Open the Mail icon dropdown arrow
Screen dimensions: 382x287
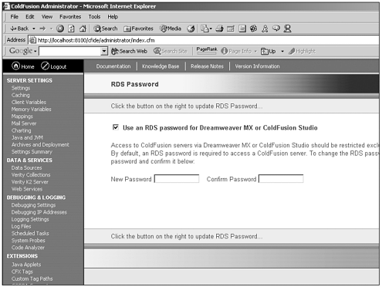[211, 29]
